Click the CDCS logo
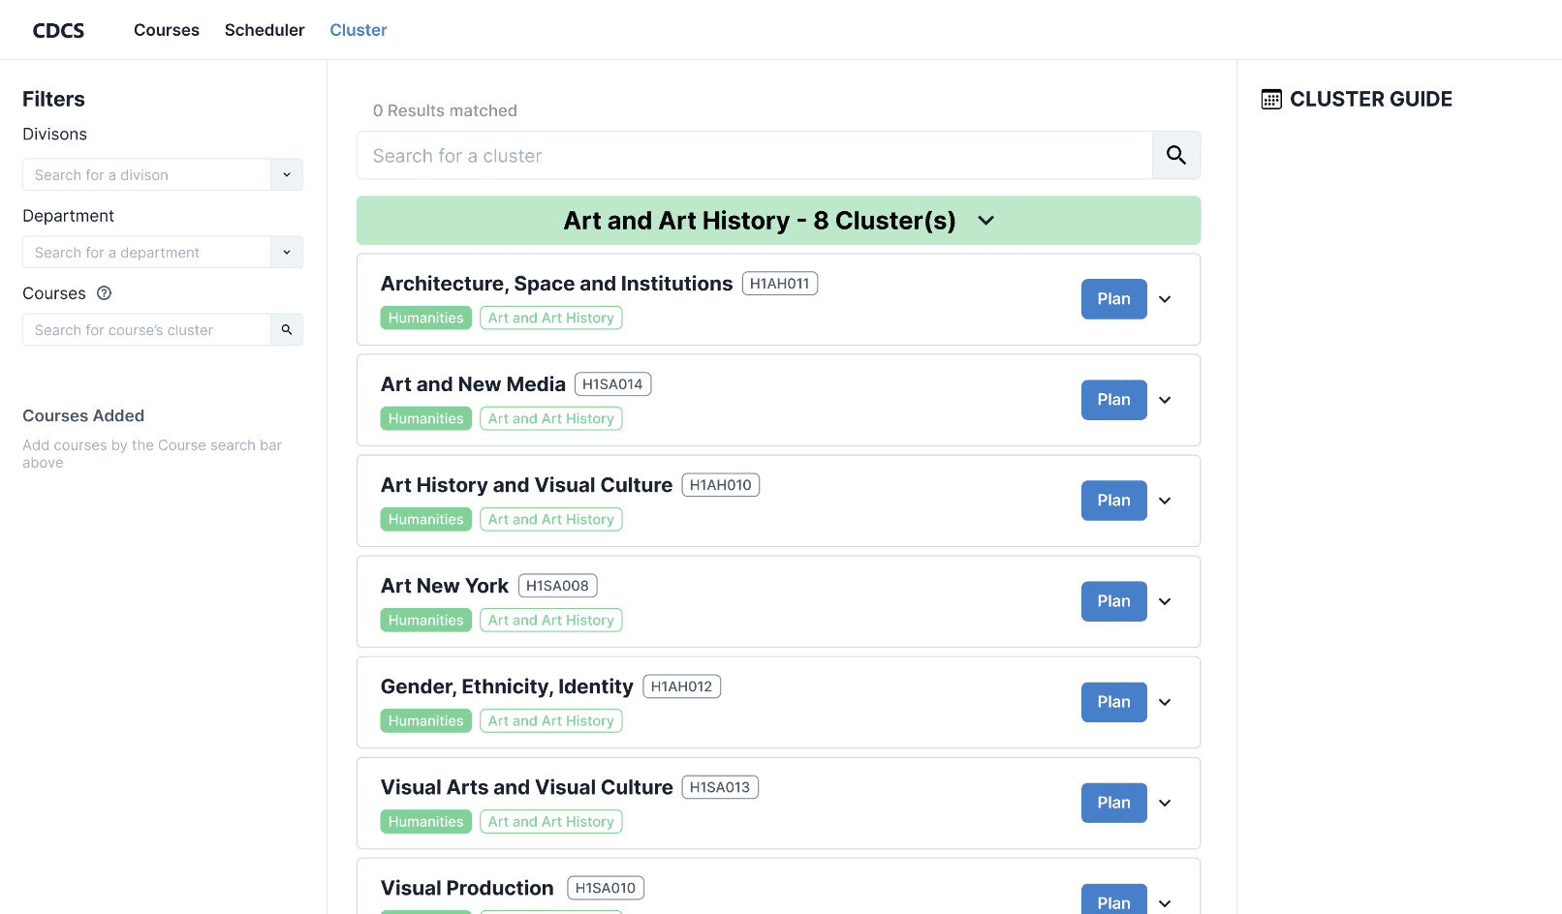 [x=58, y=30]
